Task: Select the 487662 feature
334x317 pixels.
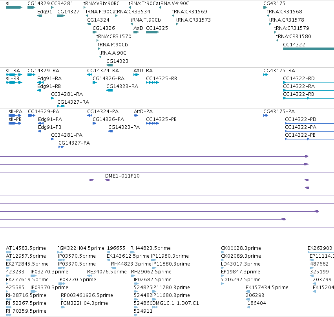Action: coord(312,268)
